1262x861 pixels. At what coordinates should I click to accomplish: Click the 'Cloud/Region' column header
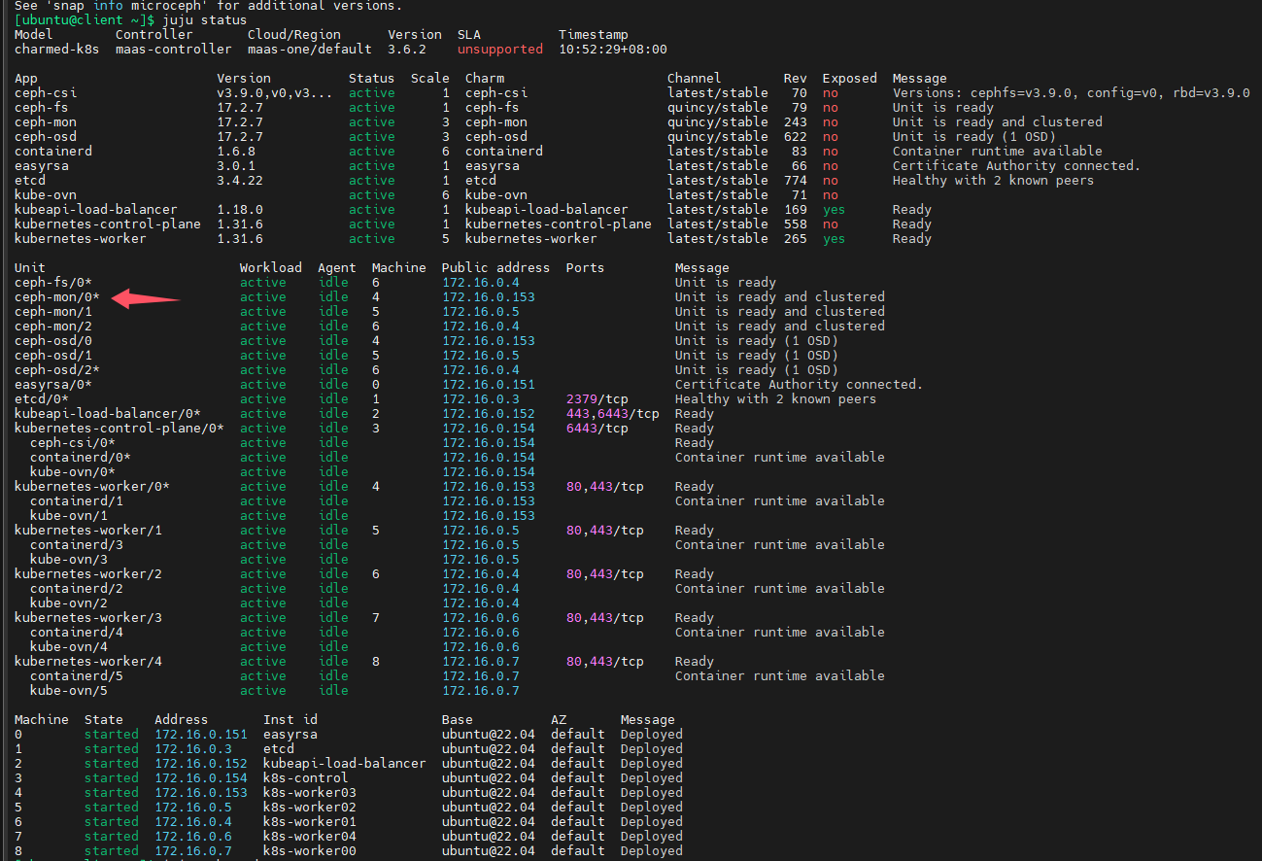tap(294, 35)
